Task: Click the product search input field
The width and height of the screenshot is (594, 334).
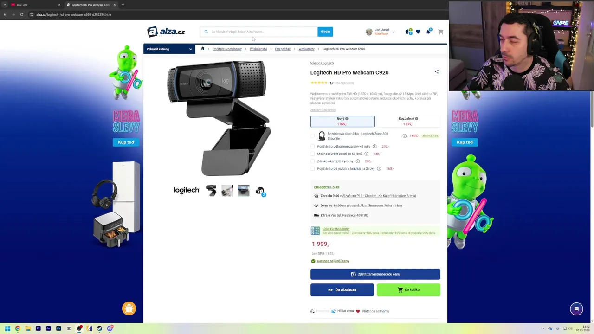Action: [260, 32]
